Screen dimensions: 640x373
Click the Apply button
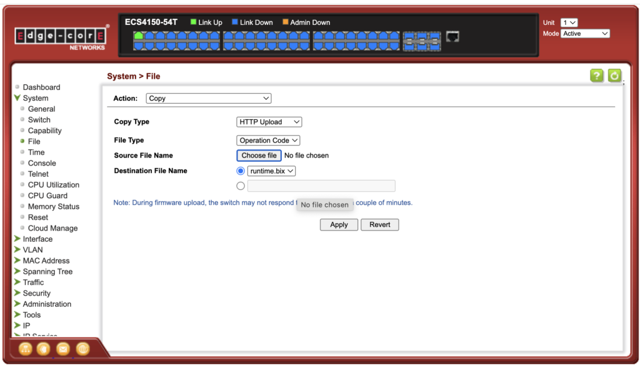coord(339,225)
